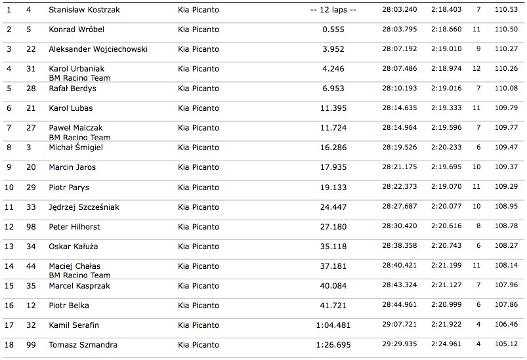Select the BM Racing Team label under Karol Urbaniak
The image size is (527, 360).
tap(79, 78)
